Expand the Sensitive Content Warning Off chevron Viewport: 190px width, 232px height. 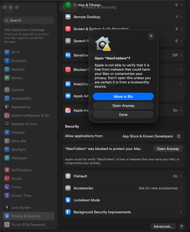181,55
